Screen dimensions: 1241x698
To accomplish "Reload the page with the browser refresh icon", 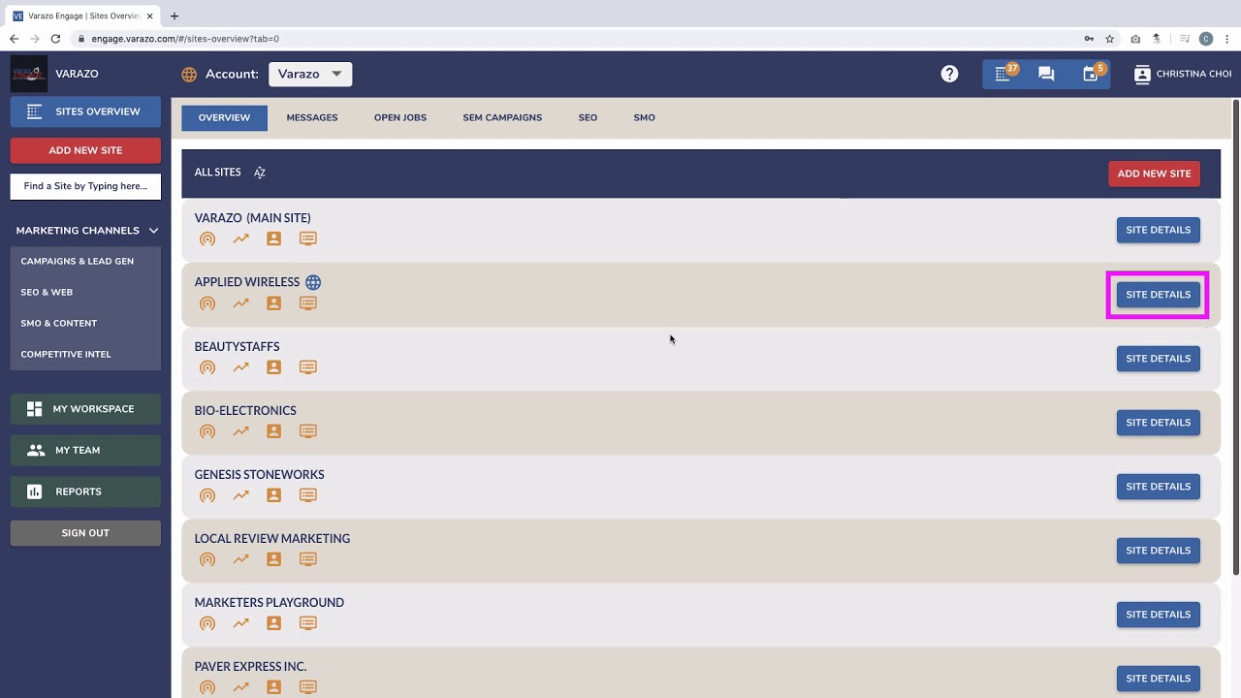I will [55, 39].
